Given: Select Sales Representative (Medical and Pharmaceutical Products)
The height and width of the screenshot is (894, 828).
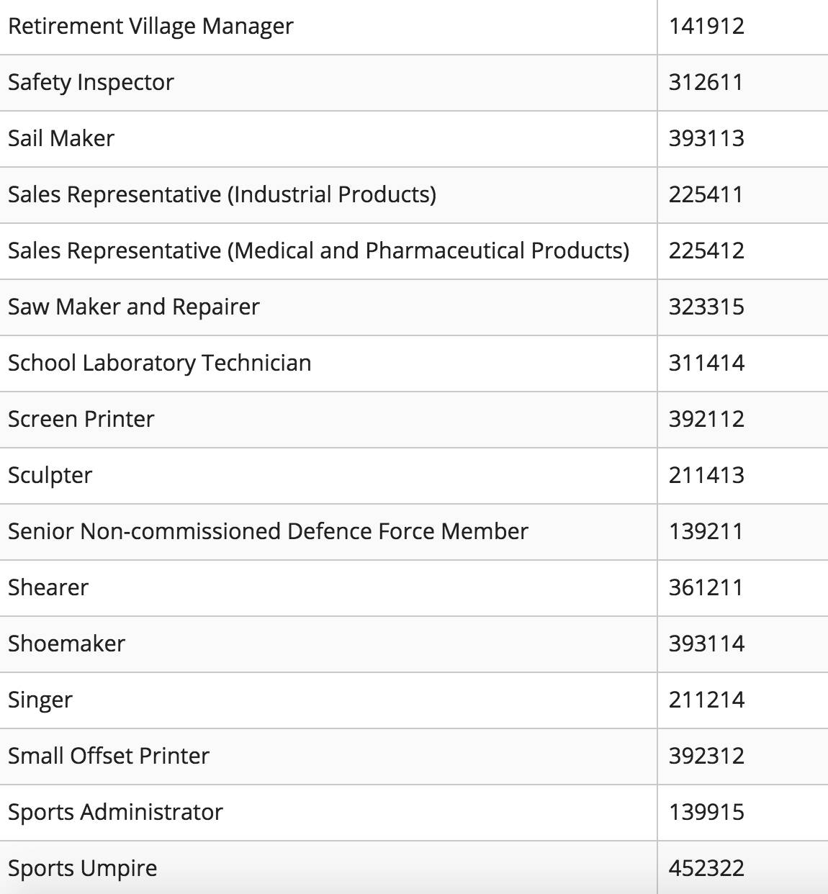Looking at the screenshot, I should point(318,250).
